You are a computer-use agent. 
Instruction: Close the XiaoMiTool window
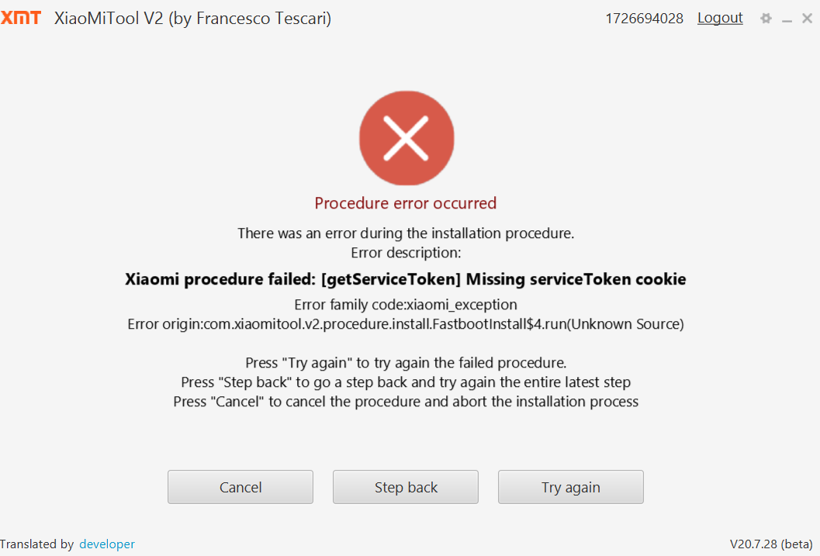coord(807,19)
